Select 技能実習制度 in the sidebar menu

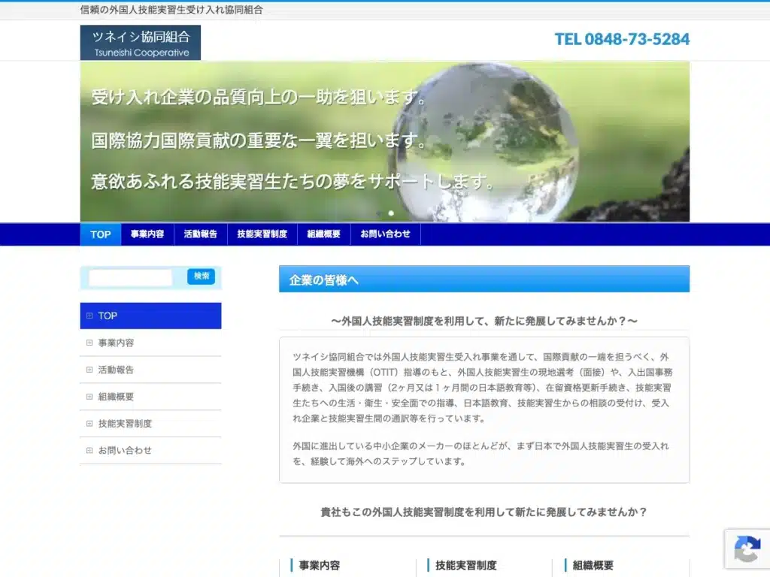[150, 424]
